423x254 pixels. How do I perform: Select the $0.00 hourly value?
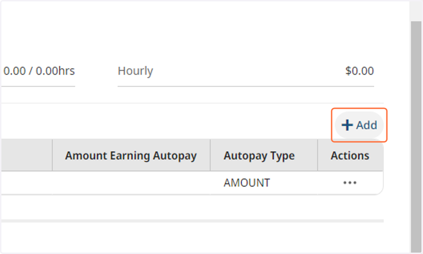(x=360, y=71)
